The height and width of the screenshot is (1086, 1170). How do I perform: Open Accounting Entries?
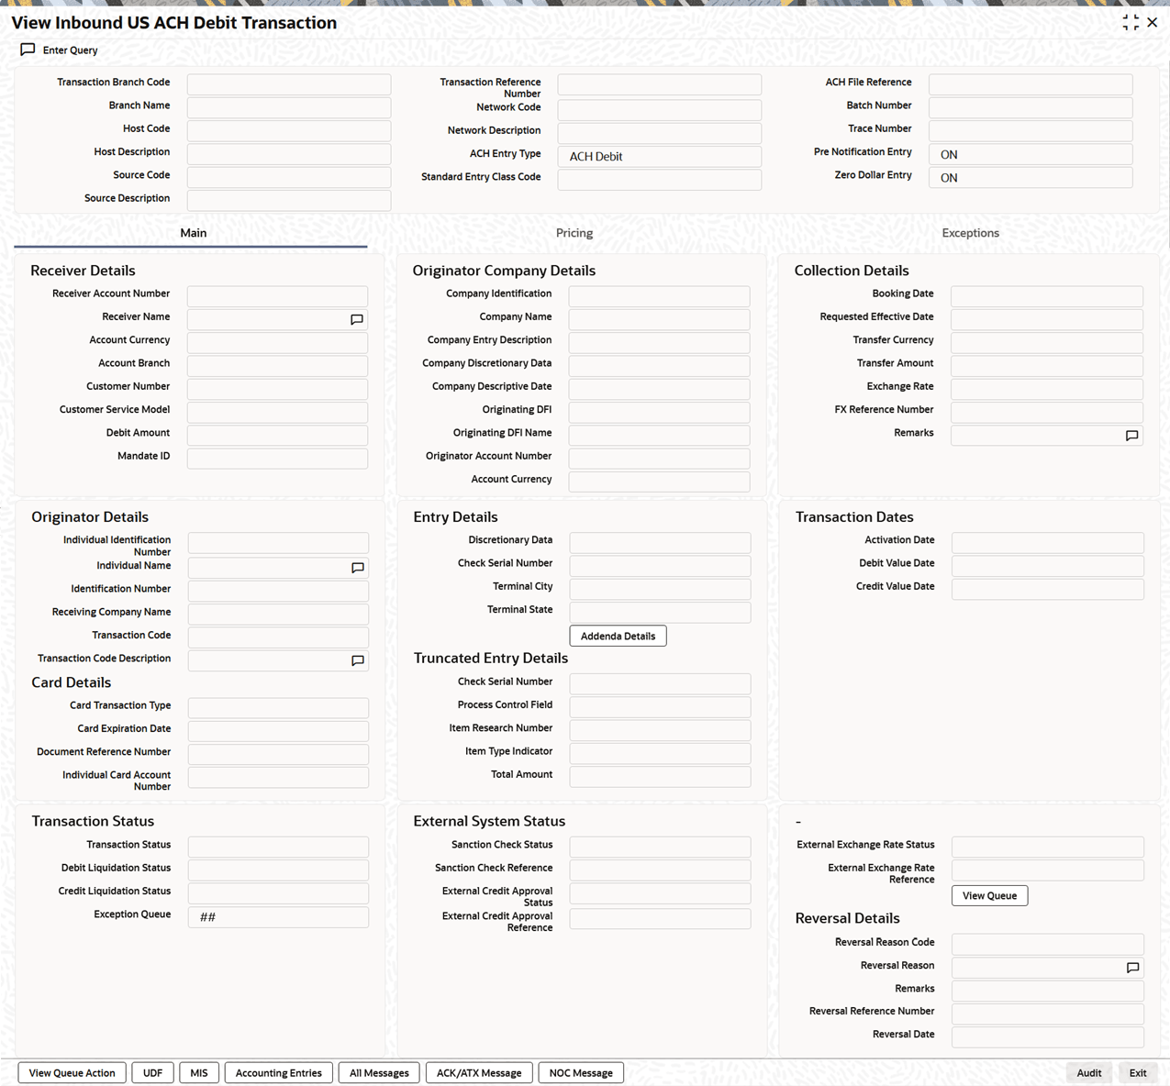(x=278, y=1072)
